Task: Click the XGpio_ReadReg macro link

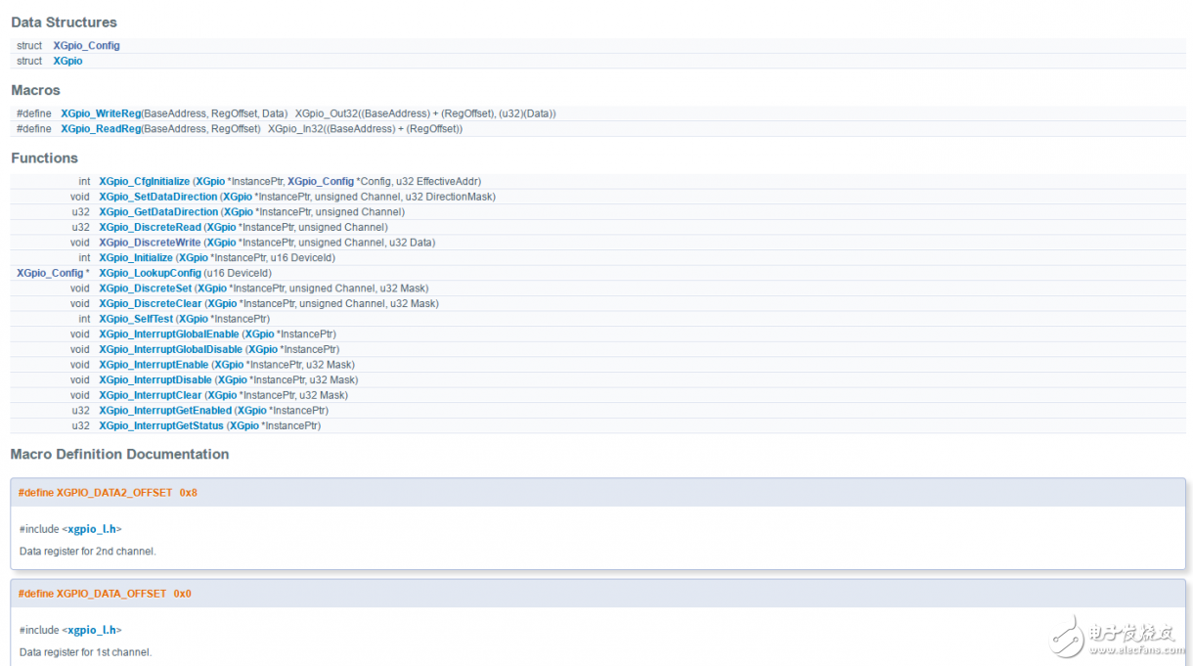Action: pos(100,129)
